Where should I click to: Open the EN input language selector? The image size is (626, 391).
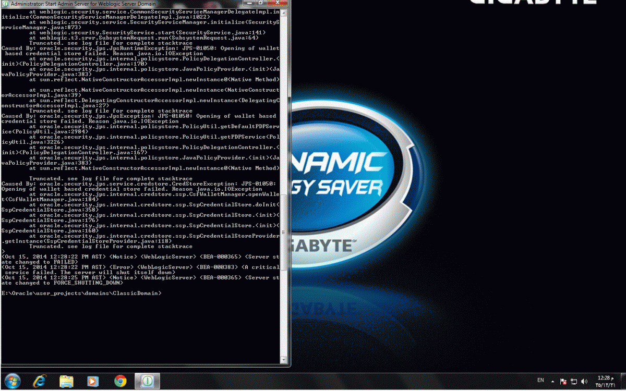540,381
